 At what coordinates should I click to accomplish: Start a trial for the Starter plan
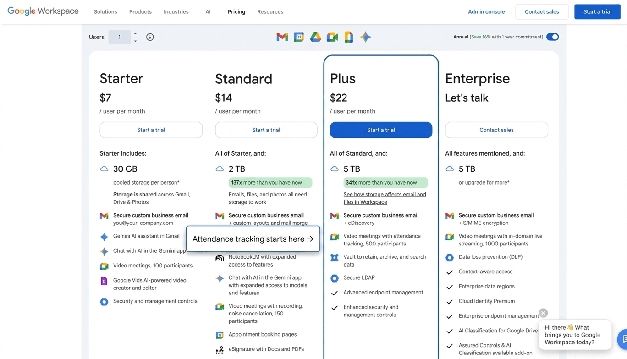tap(151, 130)
